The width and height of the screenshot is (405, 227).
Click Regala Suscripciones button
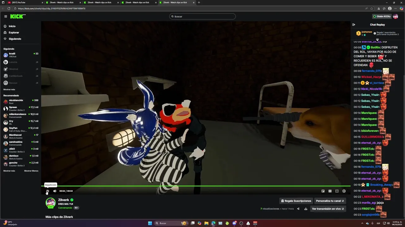pyautogui.click(x=296, y=201)
